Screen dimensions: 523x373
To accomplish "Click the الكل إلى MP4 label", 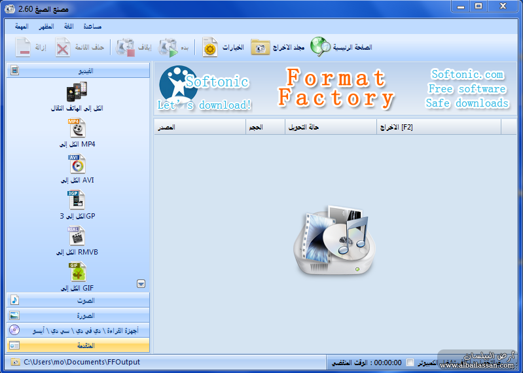I will 77,144.
